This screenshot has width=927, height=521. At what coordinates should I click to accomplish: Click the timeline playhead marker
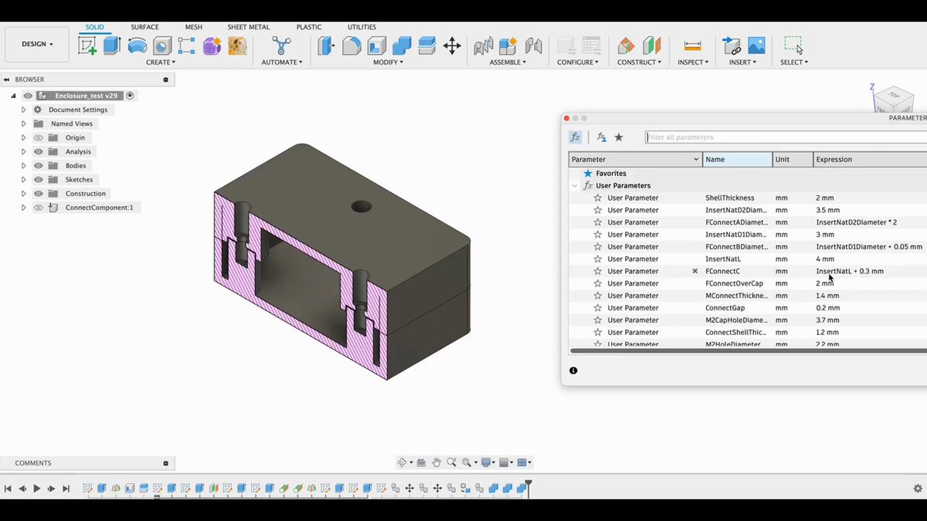pos(528,485)
